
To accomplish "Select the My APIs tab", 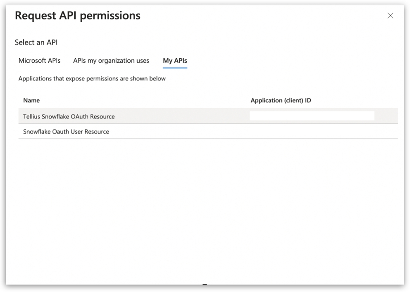I will [x=175, y=61].
